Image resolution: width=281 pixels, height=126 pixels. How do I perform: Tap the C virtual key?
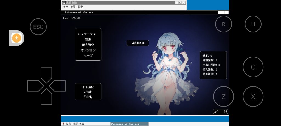point(253,67)
